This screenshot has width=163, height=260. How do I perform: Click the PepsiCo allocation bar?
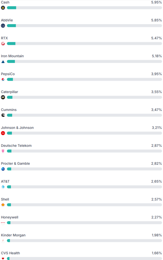pos(84,79)
